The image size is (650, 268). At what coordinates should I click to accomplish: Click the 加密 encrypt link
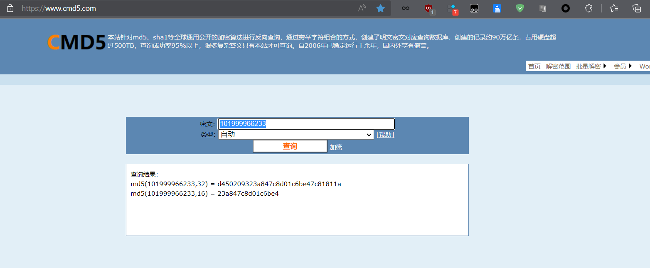click(336, 146)
